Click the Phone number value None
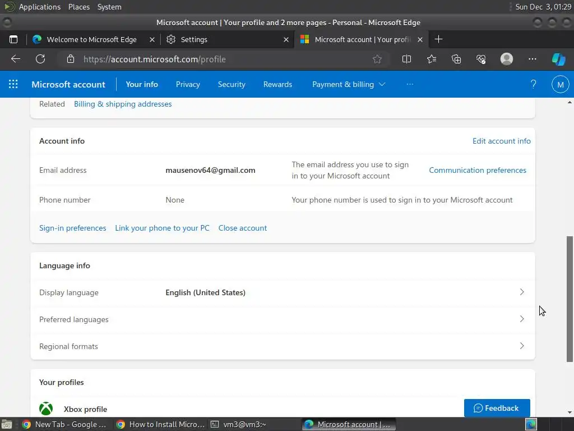This screenshot has height=431, width=574. pos(175,200)
